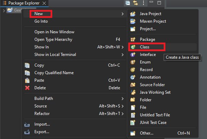
Task: Expand the Refactor submenu arrow
Action: [x=122, y=114]
